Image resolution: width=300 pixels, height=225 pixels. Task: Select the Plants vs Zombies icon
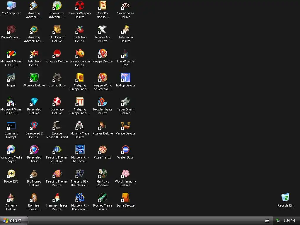103,173
